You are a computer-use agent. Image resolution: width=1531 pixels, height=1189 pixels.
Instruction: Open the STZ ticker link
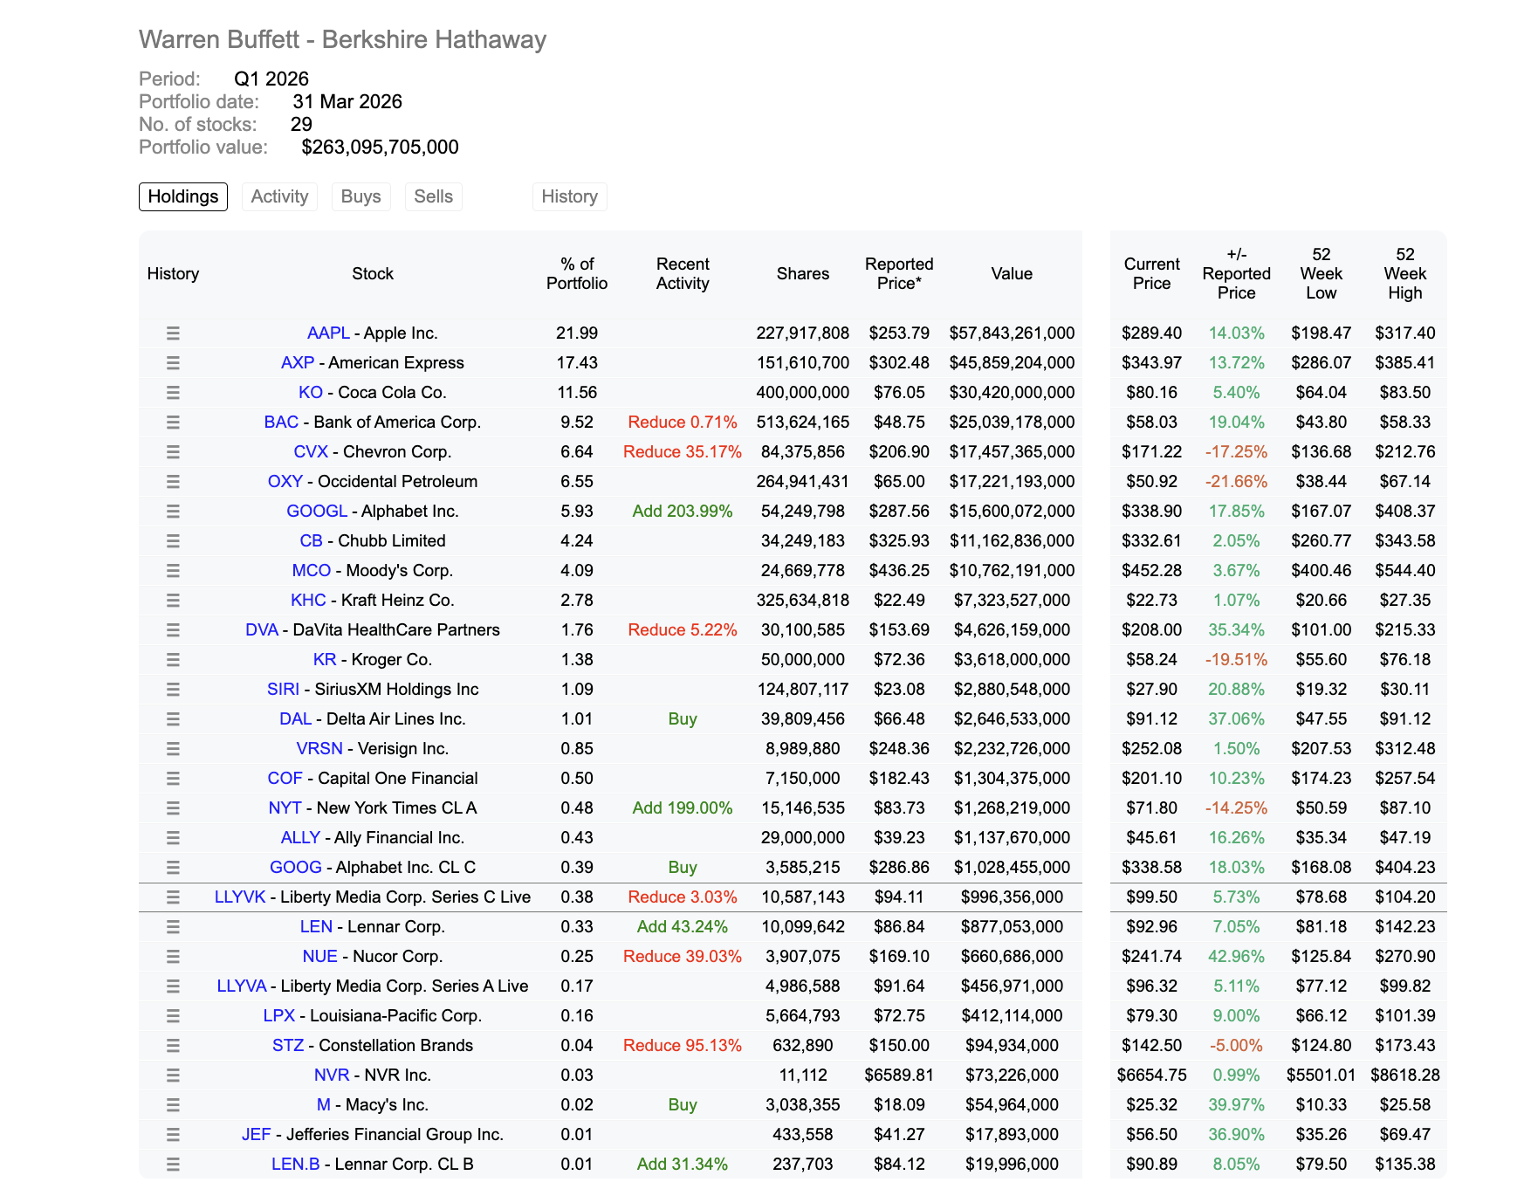288,1045
